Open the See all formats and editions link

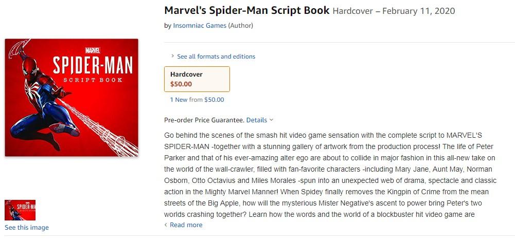click(216, 57)
